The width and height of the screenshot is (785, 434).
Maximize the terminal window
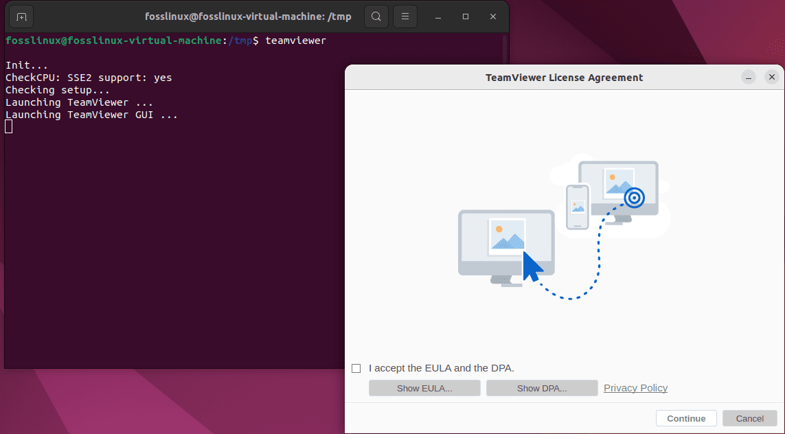[465, 16]
